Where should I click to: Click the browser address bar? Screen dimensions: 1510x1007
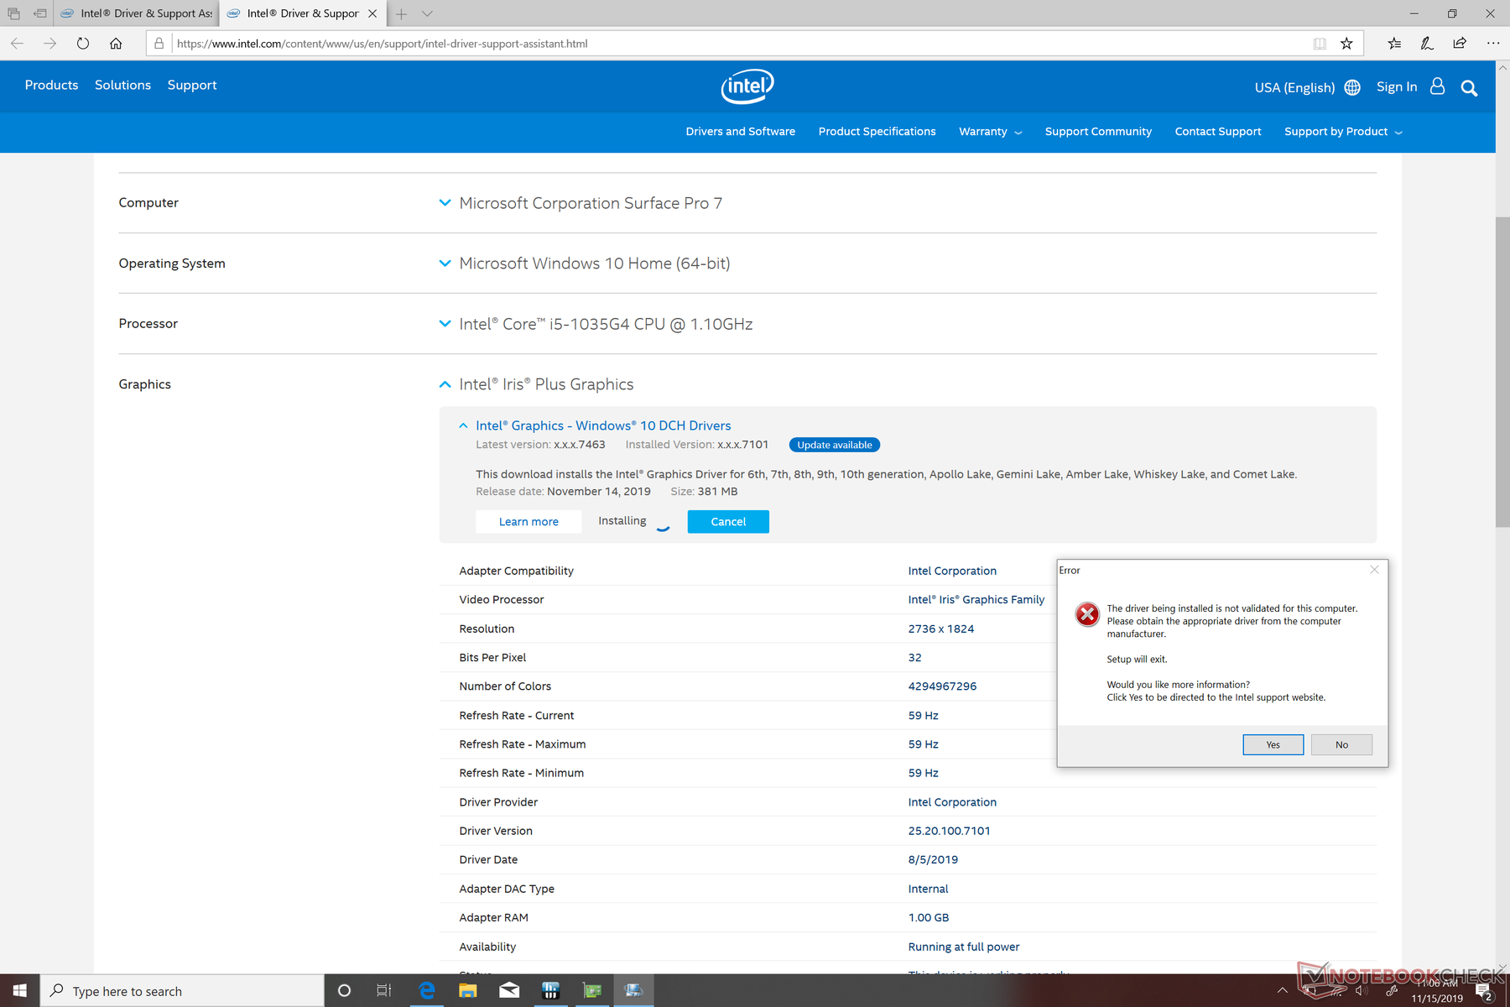738,44
